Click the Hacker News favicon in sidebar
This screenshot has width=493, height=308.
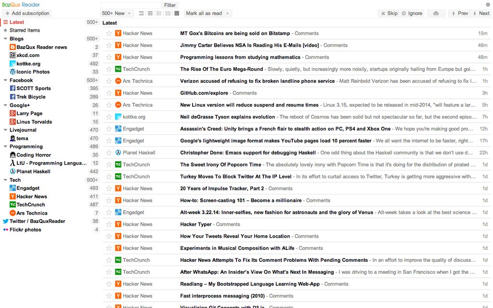click(x=12, y=196)
